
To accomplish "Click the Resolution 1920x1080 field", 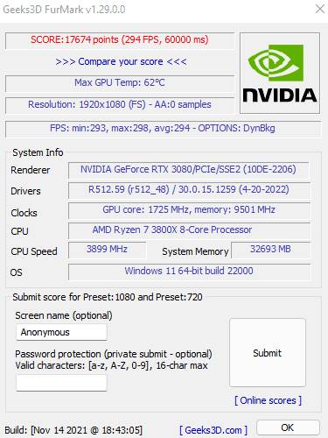I will point(120,105).
